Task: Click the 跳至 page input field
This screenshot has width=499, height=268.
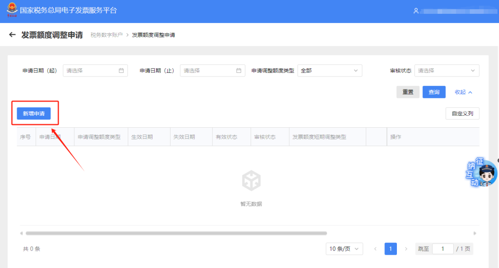Action: click(x=443, y=249)
